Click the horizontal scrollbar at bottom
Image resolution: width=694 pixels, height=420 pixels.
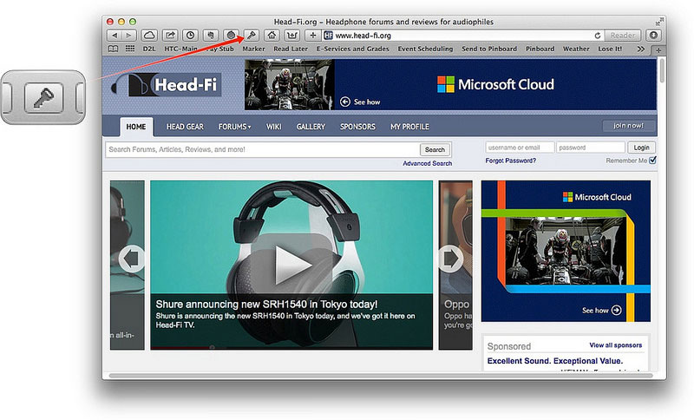[x=381, y=376]
